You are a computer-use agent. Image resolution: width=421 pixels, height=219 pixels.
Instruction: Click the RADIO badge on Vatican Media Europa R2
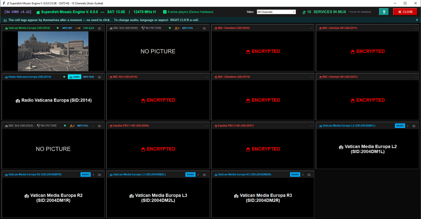click(x=86, y=175)
